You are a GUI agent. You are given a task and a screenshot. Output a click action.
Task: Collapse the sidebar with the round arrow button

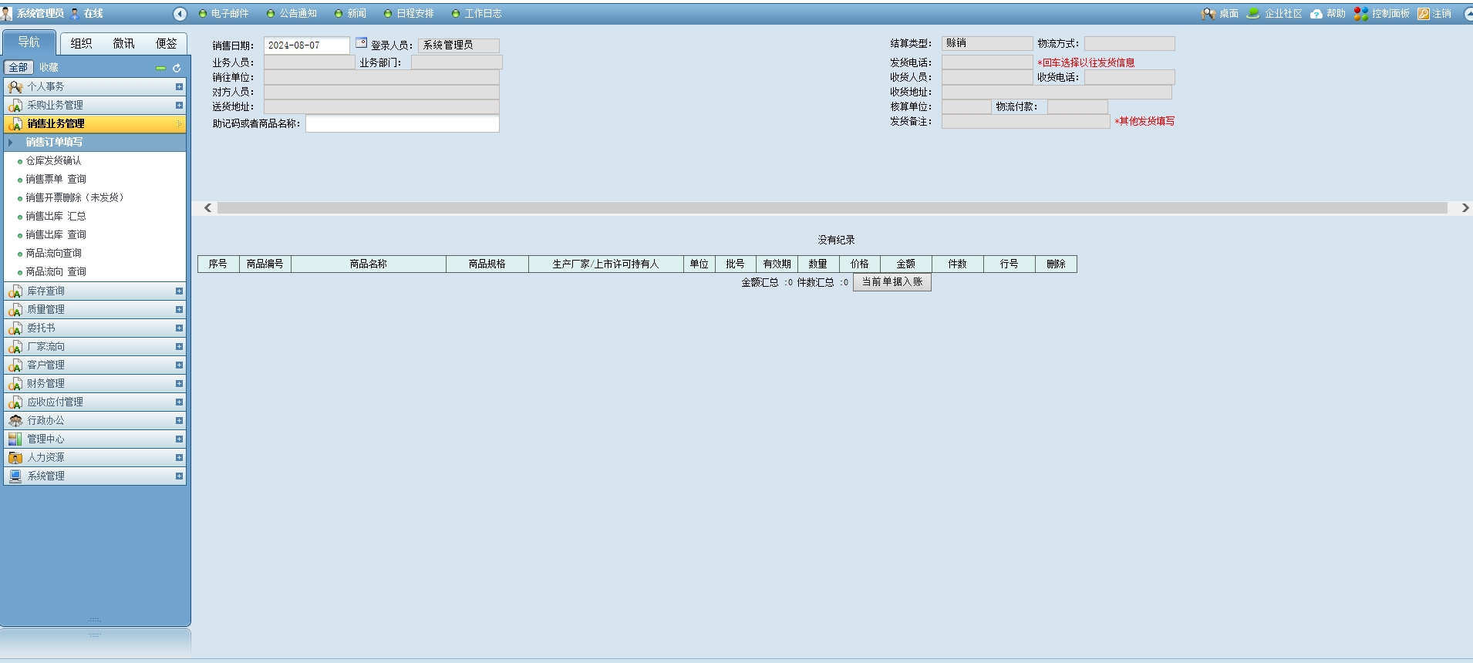[x=180, y=14]
